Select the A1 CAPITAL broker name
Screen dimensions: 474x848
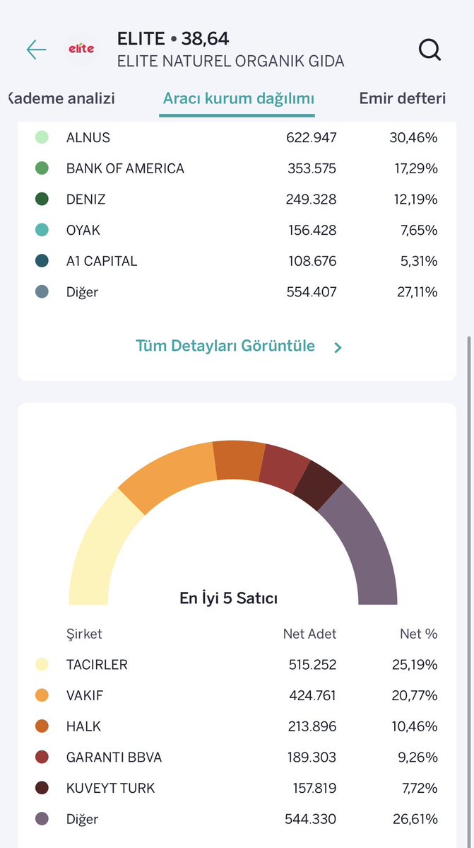point(102,261)
